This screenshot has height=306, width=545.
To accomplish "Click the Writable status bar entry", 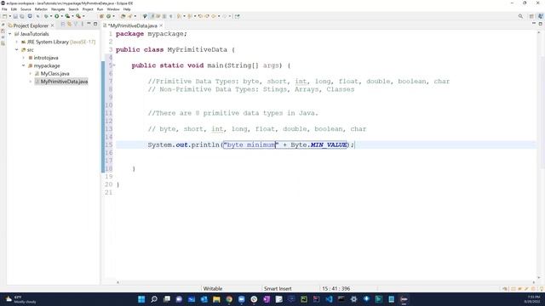I will click(x=213, y=289).
